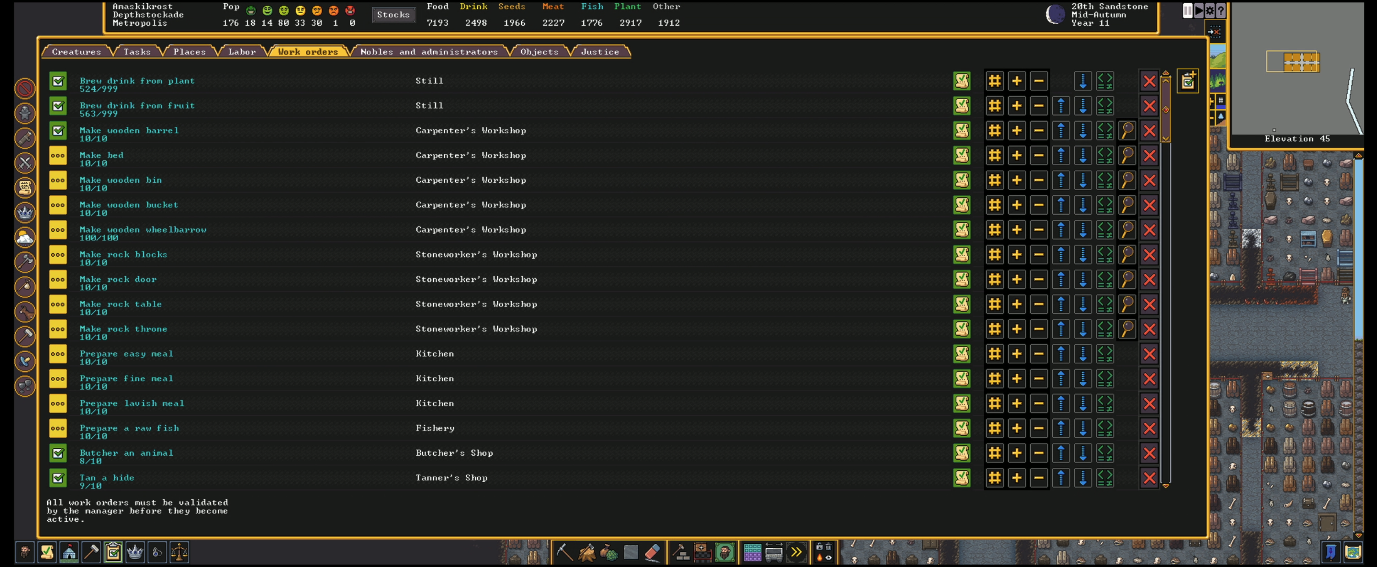Magnify workshops for Make wooden barrel
This screenshot has height=567, width=1377.
tap(1127, 131)
